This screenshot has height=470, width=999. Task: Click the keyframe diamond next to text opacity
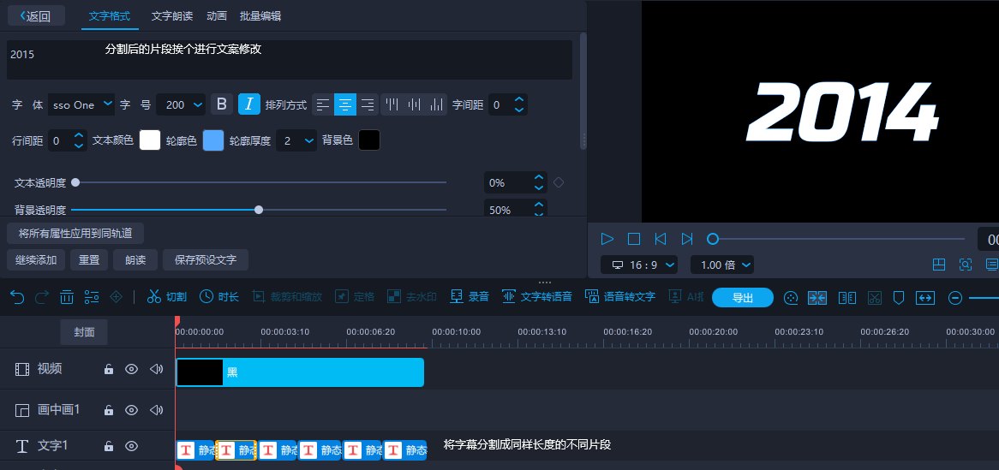pyautogui.click(x=559, y=183)
